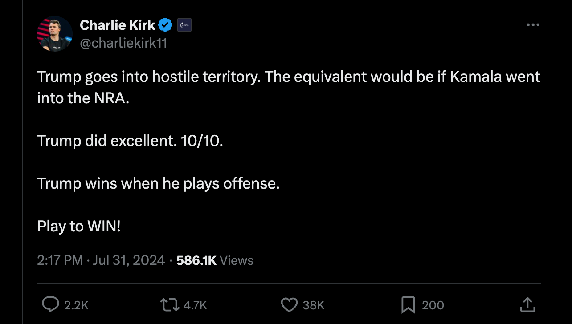Click the 'Play to WIN!' text line
Viewport: 572px width, 324px height.
79,226
